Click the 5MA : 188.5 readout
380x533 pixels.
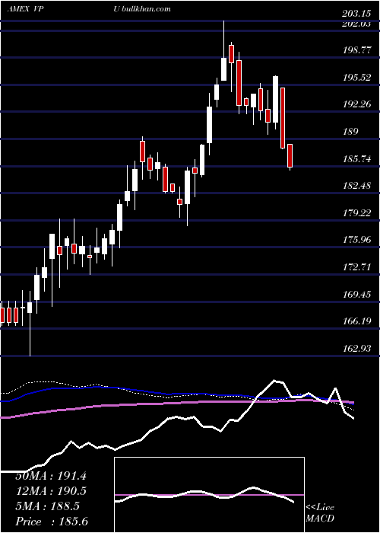(48, 506)
